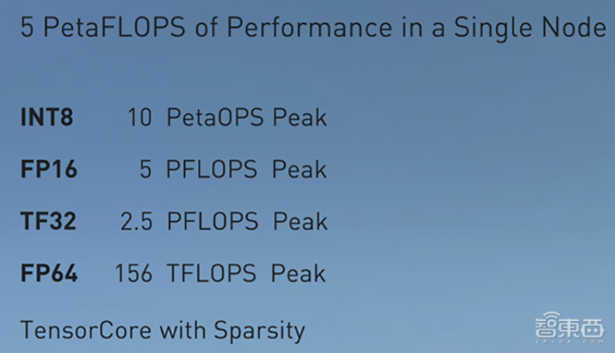Image resolution: width=615 pixels, height=353 pixels.
Task: Click 'PFLOPS' text in FP16 row
Action: tap(212, 170)
